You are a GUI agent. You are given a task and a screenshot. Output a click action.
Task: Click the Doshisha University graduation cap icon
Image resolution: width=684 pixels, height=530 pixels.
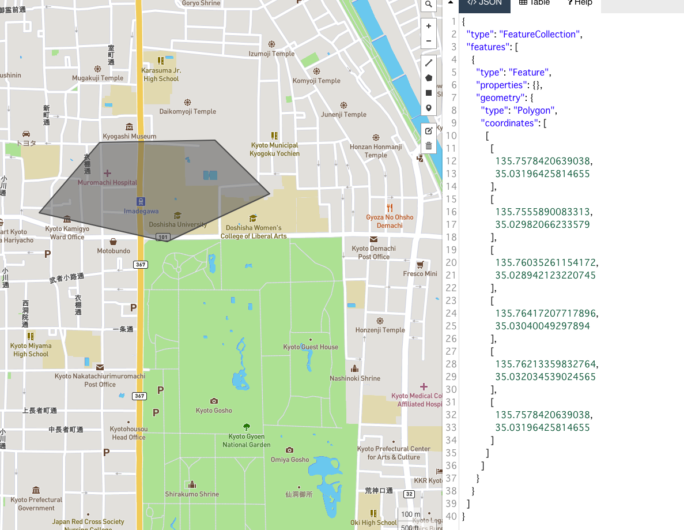click(x=177, y=215)
